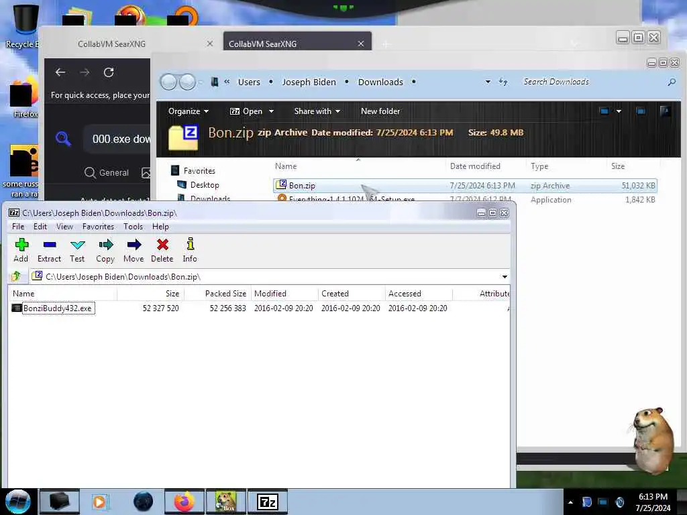Viewport: 687px width, 515px height.
Task: Click Downloads in the Explorer breadcrumb
Action: point(380,82)
